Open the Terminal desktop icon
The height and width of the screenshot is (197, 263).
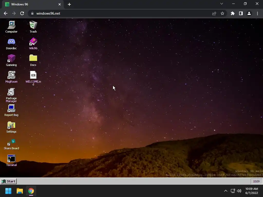coord(11,161)
